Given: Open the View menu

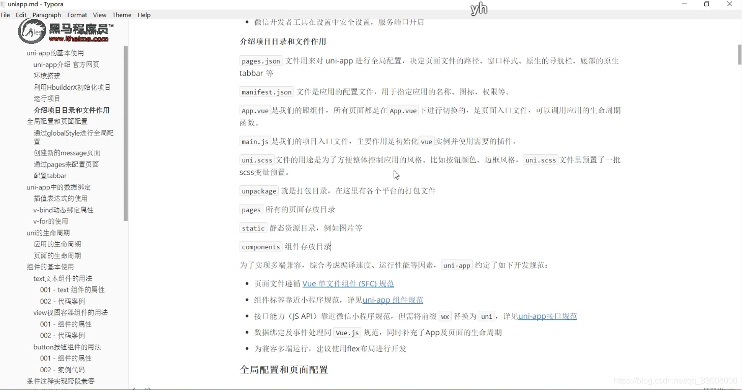Looking at the screenshot, I should click(x=100, y=15).
